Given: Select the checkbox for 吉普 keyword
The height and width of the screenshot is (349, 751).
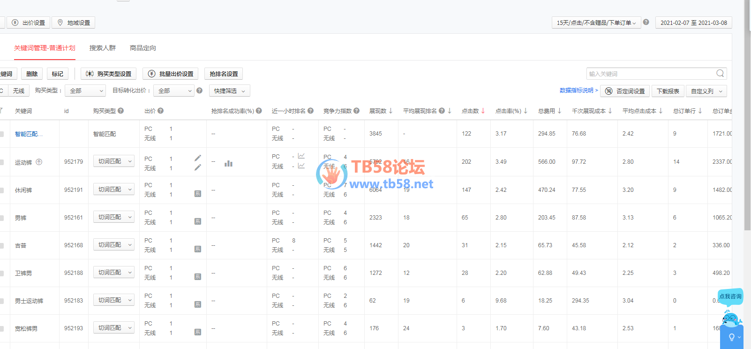Looking at the screenshot, I should [x=2, y=246].
